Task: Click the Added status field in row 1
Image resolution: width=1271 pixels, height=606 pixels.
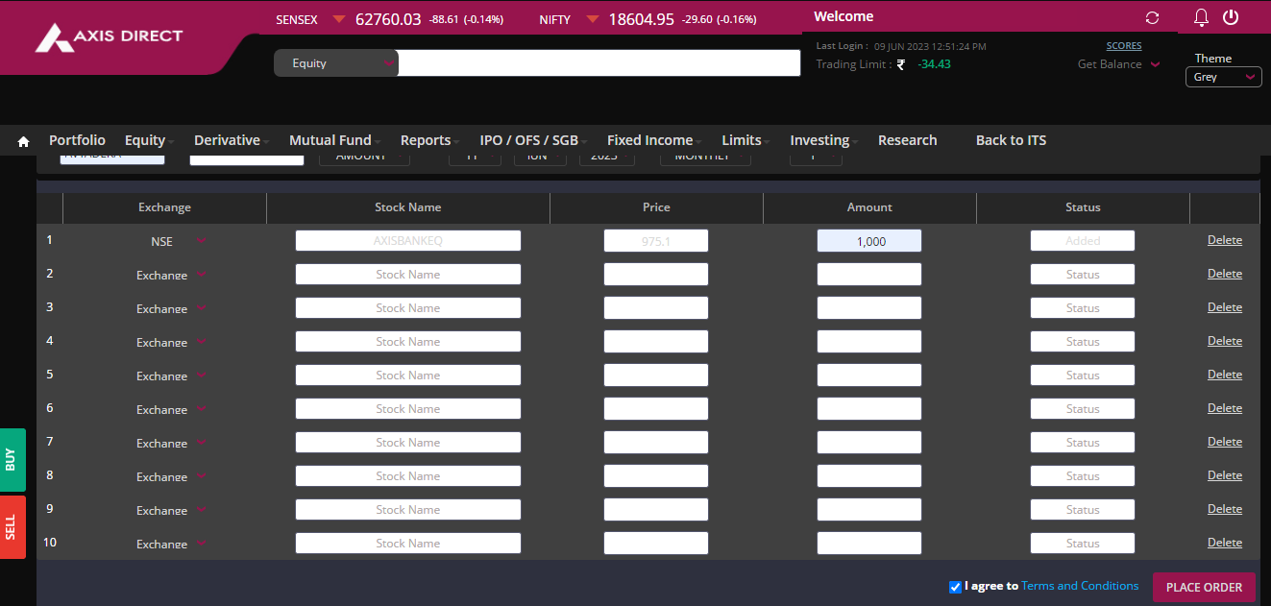Action: click(x=1083, y=241)
